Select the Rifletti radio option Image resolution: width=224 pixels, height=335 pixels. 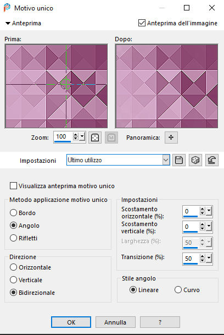(13, 238)
